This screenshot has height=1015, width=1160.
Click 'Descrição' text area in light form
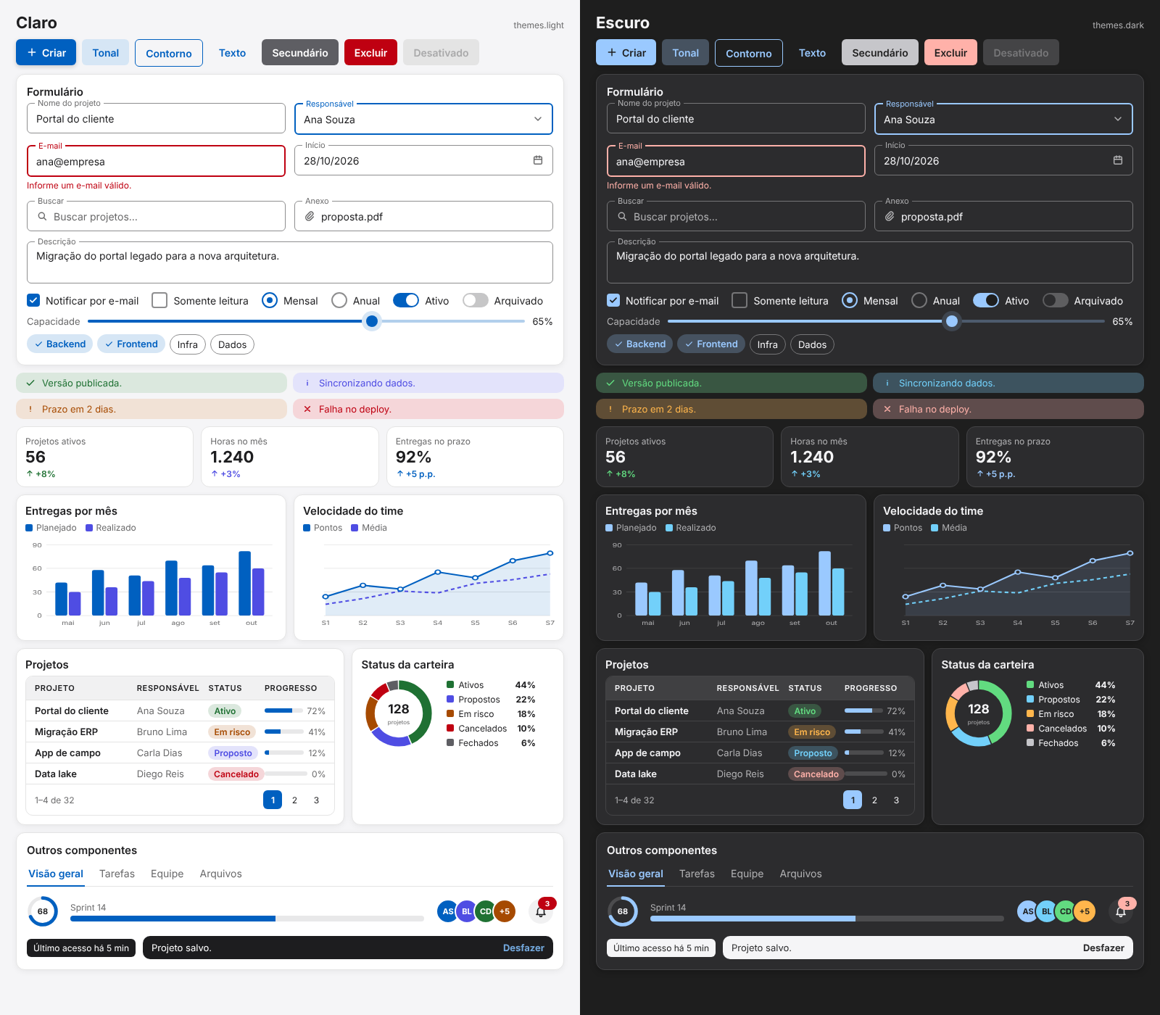coord(290,262)
